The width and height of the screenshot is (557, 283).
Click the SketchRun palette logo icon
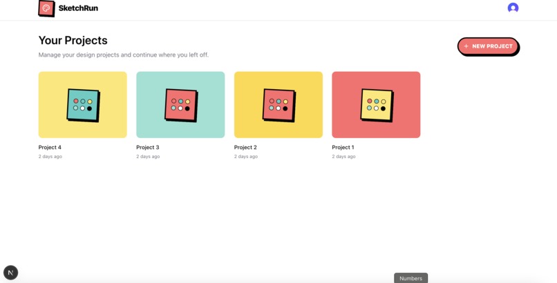pos(46,8)
